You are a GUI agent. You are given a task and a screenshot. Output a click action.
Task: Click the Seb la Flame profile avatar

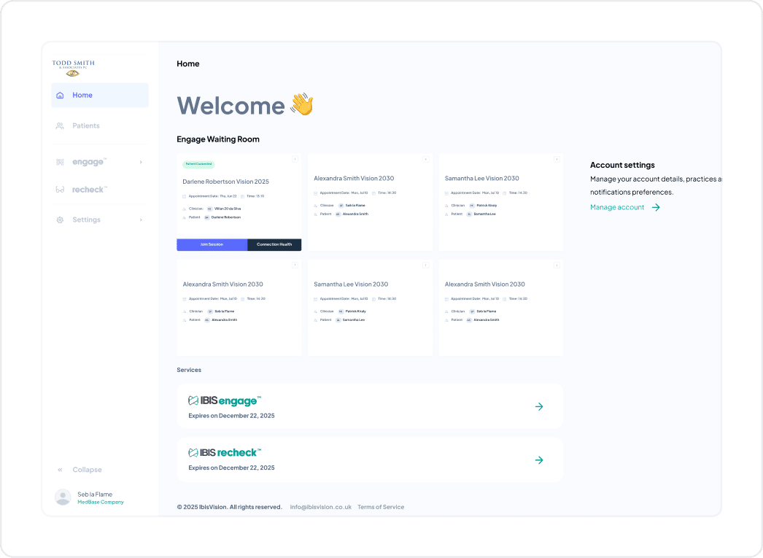click(63, 497)
